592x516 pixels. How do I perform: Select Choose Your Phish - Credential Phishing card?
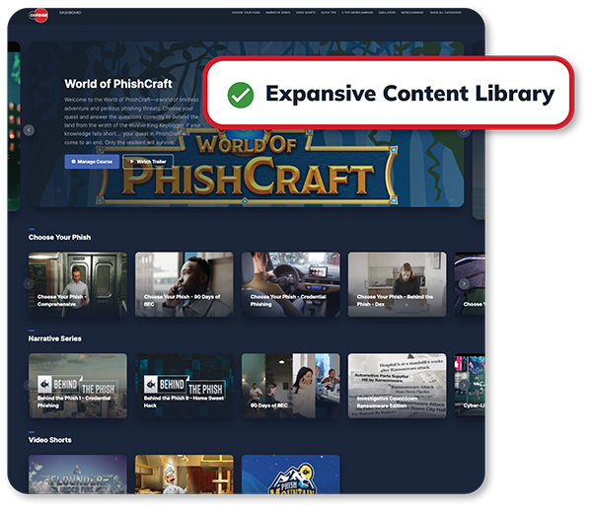(291, 284)
